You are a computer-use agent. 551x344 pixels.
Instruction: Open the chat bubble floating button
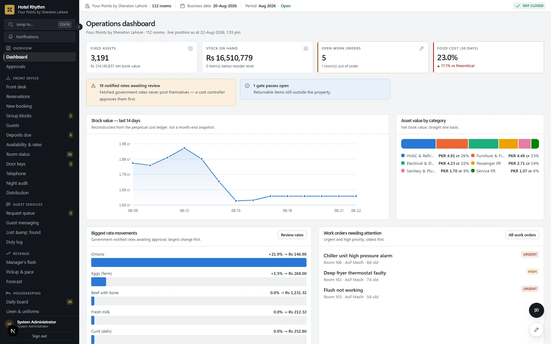tap(536, 310)
